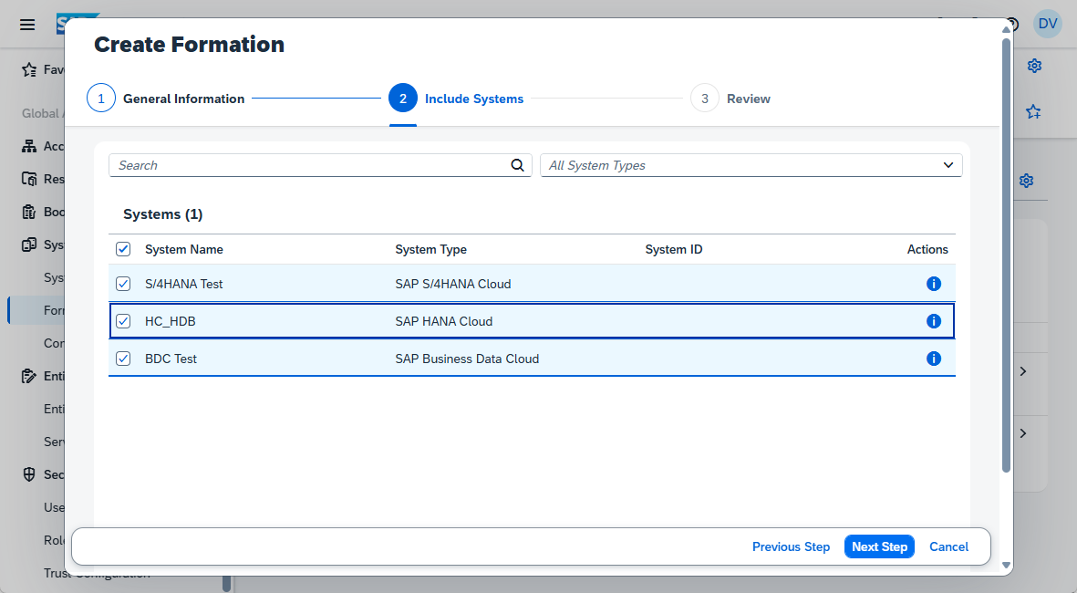This screenshot has height=593, width=1077.
Task: Expand the lower right chevron arrow
Action: 1022,433
